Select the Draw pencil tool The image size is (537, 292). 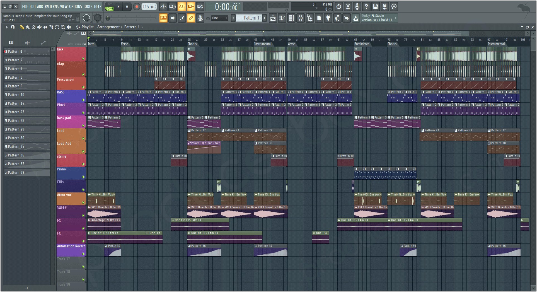22,27
